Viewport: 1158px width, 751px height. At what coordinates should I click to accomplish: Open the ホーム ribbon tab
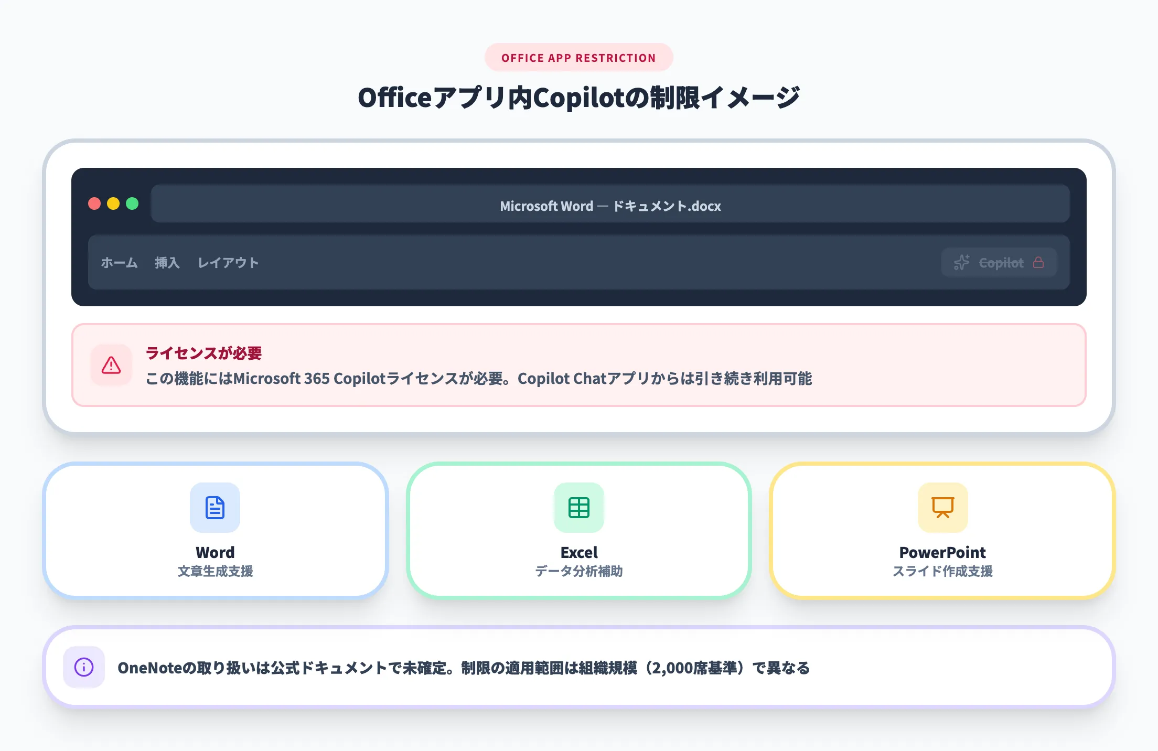tap(119, 263)
